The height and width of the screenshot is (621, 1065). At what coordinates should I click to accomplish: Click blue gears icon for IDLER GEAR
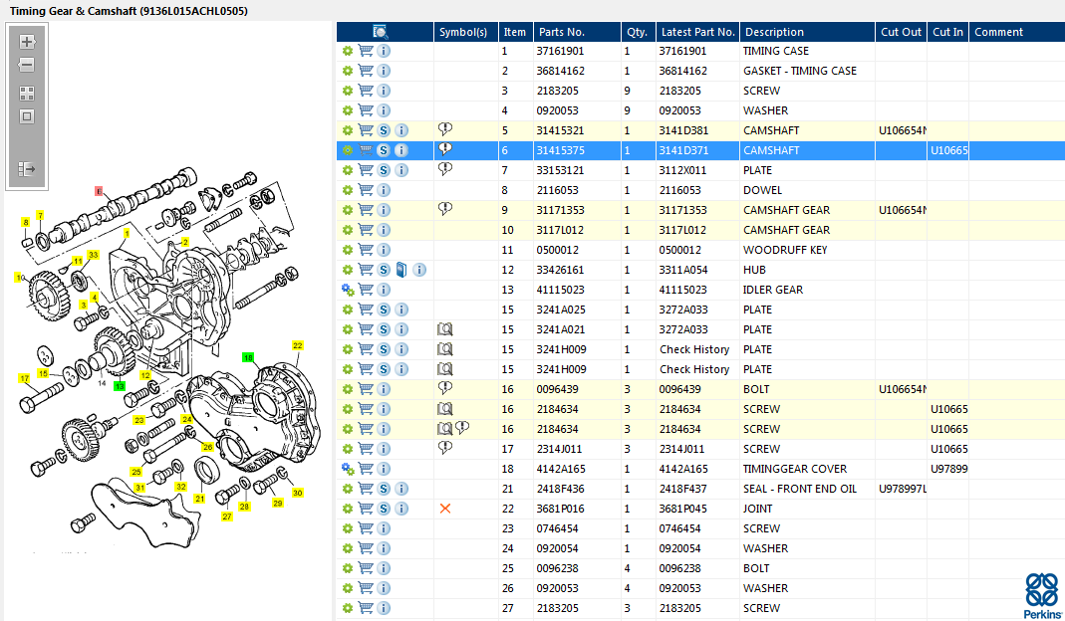(348, 290)
